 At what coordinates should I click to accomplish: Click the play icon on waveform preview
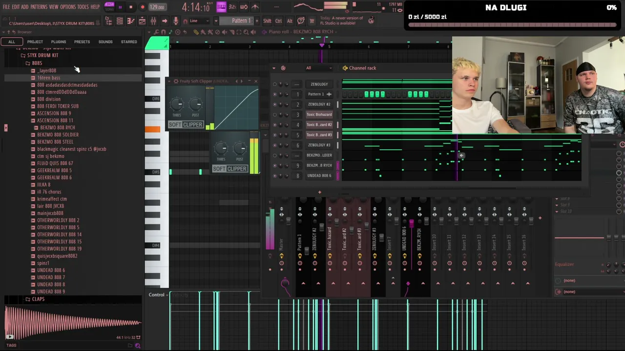click(x=9, y=336)
